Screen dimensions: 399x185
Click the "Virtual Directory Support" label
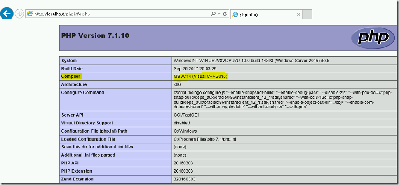[87, 123]
